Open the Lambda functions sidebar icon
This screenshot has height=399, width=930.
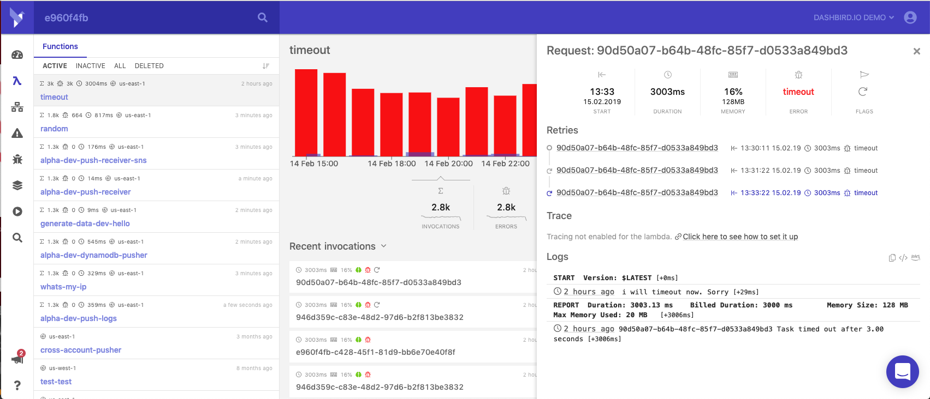pyautogui.click(x=17, y=81)
